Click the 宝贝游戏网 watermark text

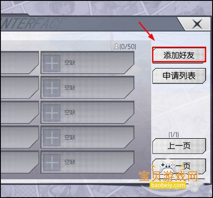[168, 176]
